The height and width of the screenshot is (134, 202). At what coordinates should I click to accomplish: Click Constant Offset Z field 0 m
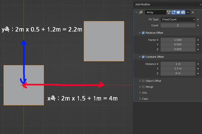[x=178, y=73]
